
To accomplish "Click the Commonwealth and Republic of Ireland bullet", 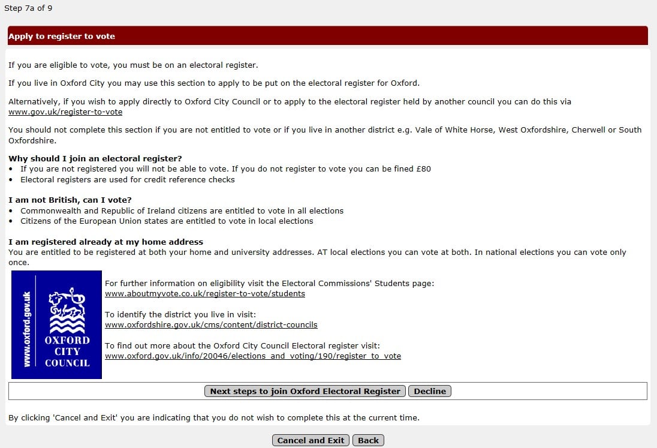I will pyautogui.click(x=182, y=211).
